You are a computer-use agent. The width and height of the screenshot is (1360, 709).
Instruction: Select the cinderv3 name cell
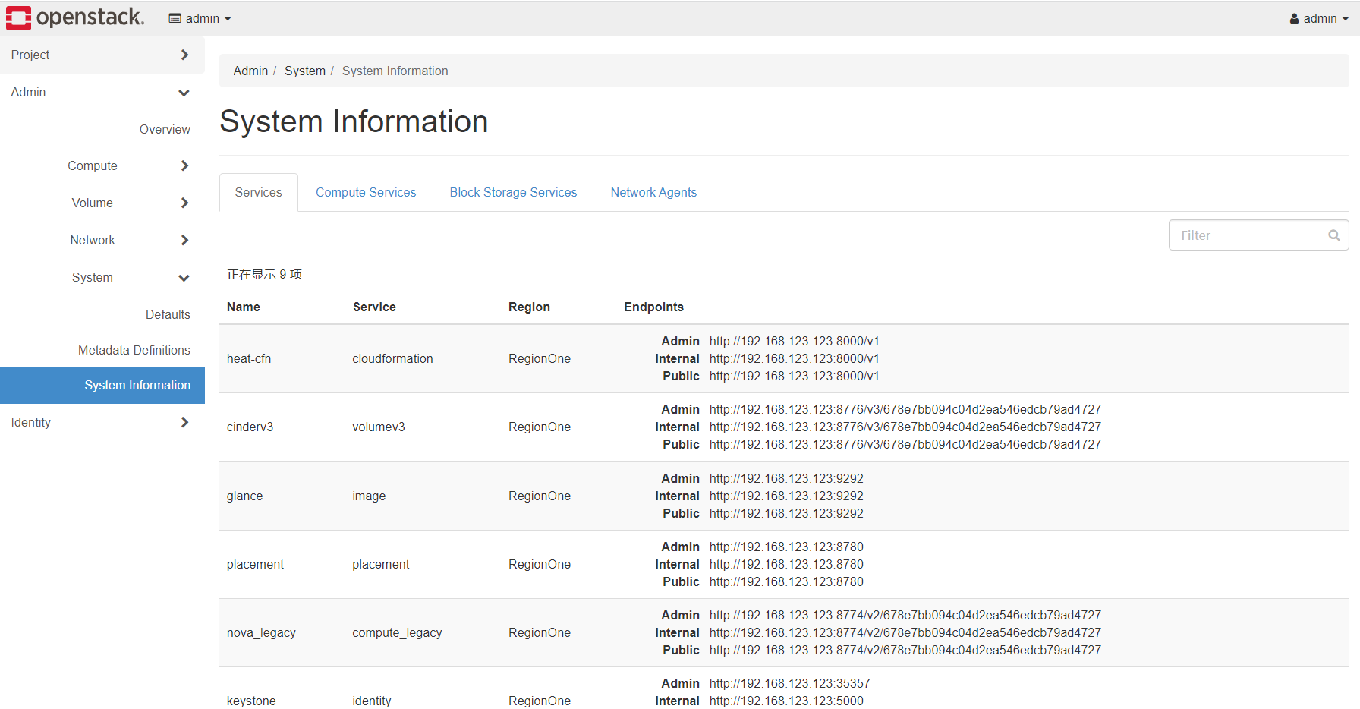(250, 427)
